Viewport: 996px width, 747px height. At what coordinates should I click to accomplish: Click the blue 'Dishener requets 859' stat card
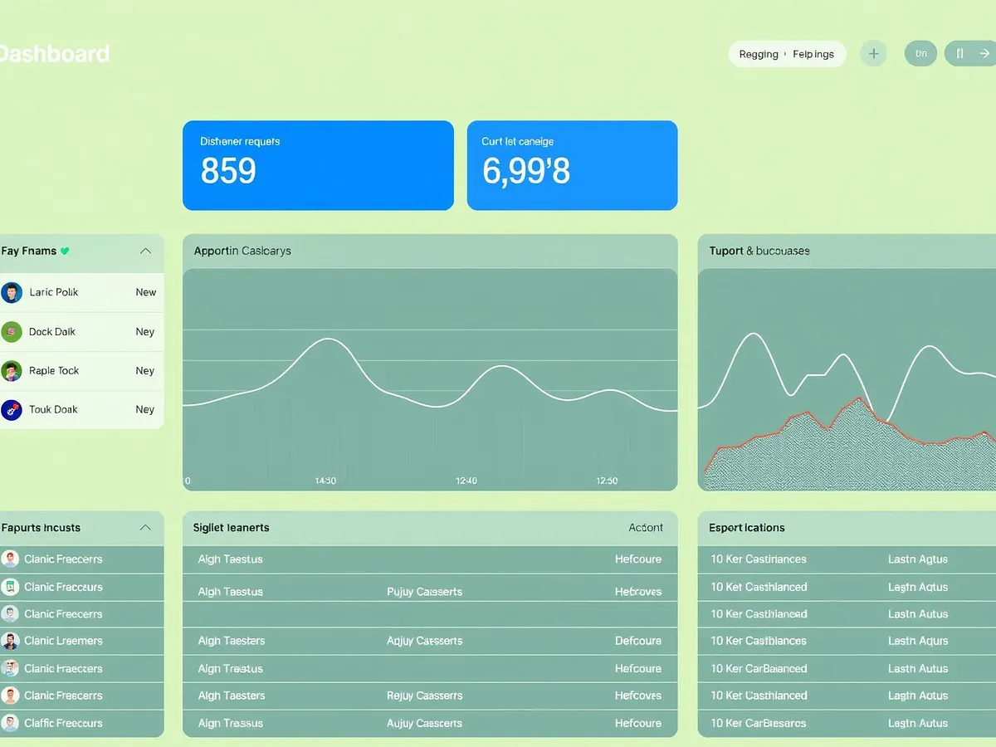[318, 164]
